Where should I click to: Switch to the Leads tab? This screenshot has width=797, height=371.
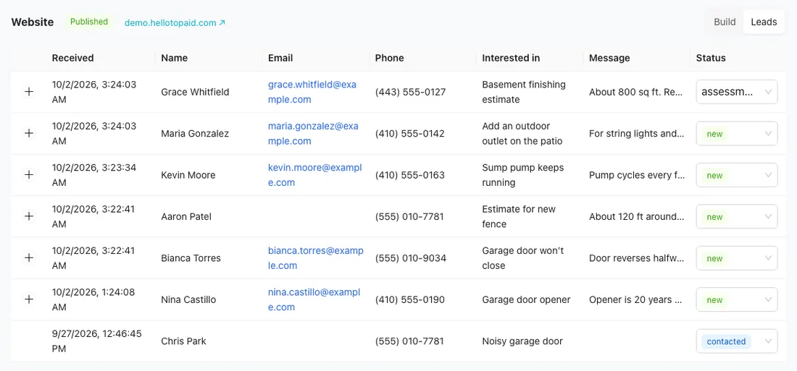pos(764,22)
